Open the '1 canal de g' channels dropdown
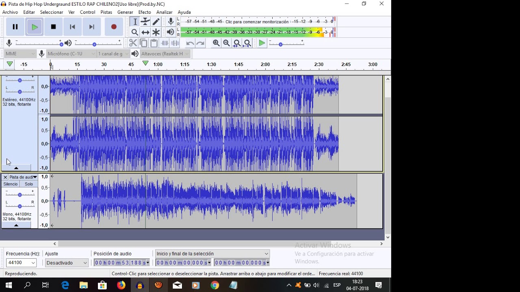This screenshot has width=520, height=292. click(113, 54)
